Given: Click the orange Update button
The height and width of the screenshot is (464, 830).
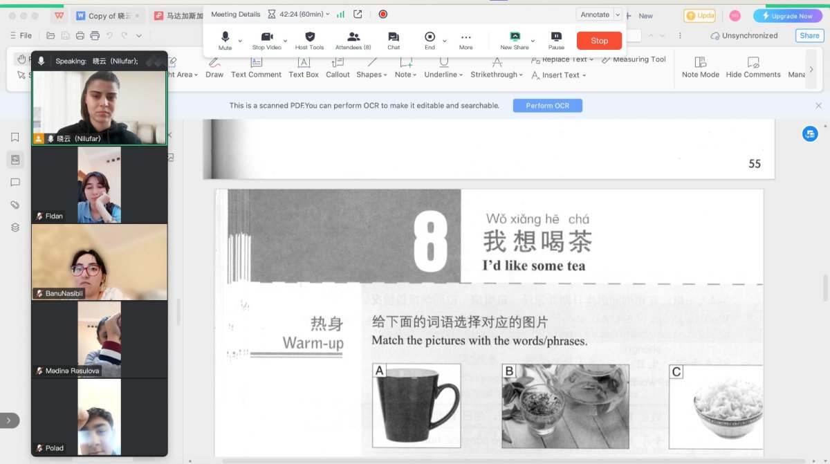Looking at the screenshot, I should click(699, 15).
